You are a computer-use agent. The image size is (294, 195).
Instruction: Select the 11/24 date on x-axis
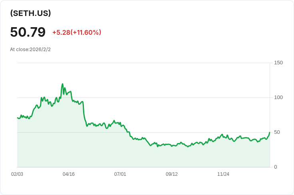point(223,174)
